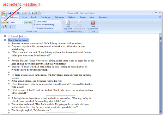
Task: Click the Office Button orb
Action: pos(4,14)
